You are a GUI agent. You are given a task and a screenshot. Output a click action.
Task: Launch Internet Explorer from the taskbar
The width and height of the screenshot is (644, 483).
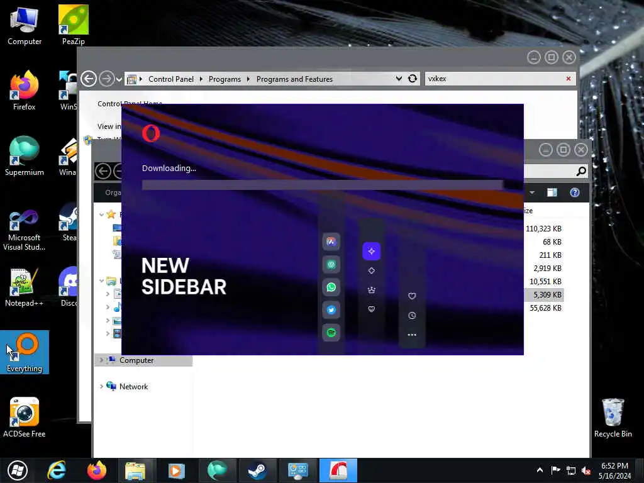(56, 470)
